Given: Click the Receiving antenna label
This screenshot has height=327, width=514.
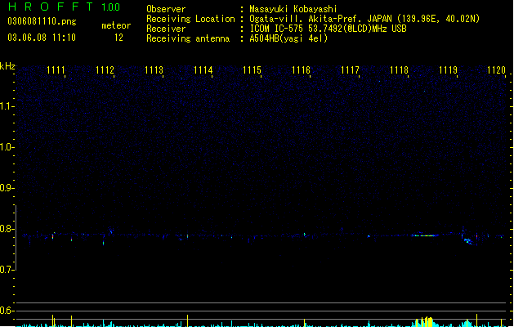Looking at the screenshot, I should [188, 38].
